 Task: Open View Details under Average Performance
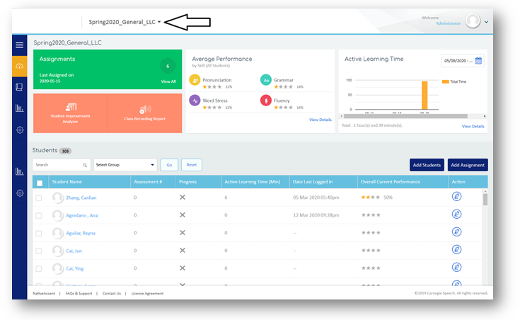(320, 120)
